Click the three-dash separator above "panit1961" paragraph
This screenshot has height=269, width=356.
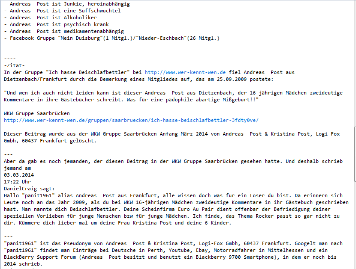tap(8, 236)
